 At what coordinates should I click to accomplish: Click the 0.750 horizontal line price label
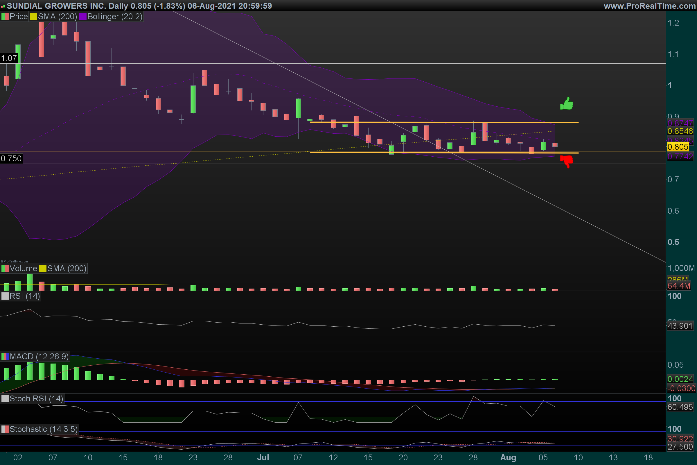pyautogui.click(x=11, y=158)
